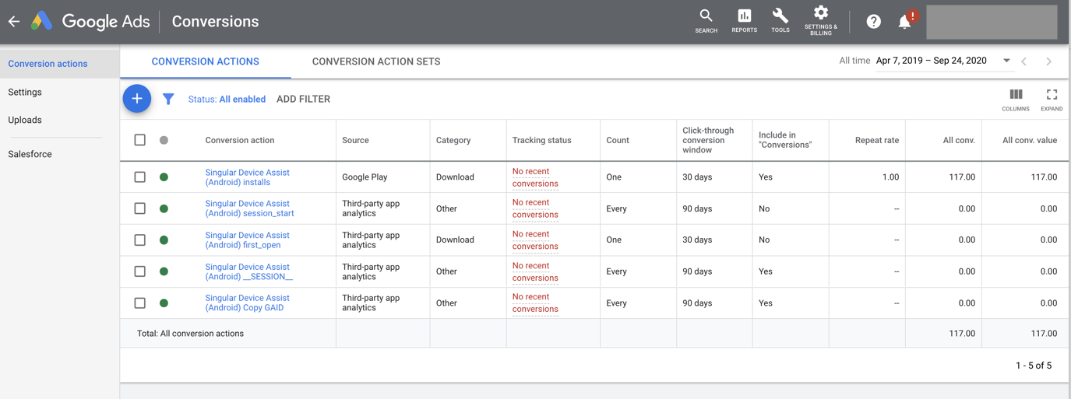Sort by Click-through conversion window header

point(708,140)
